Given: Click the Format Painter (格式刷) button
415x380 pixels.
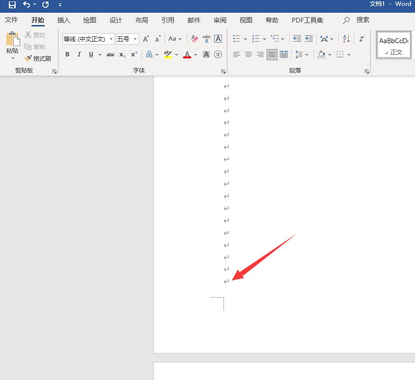Looking at the screenshot, I should (38, 58).
